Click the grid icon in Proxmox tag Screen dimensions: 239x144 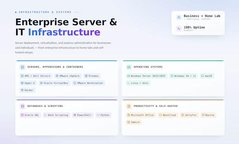(x=86, y=76)
